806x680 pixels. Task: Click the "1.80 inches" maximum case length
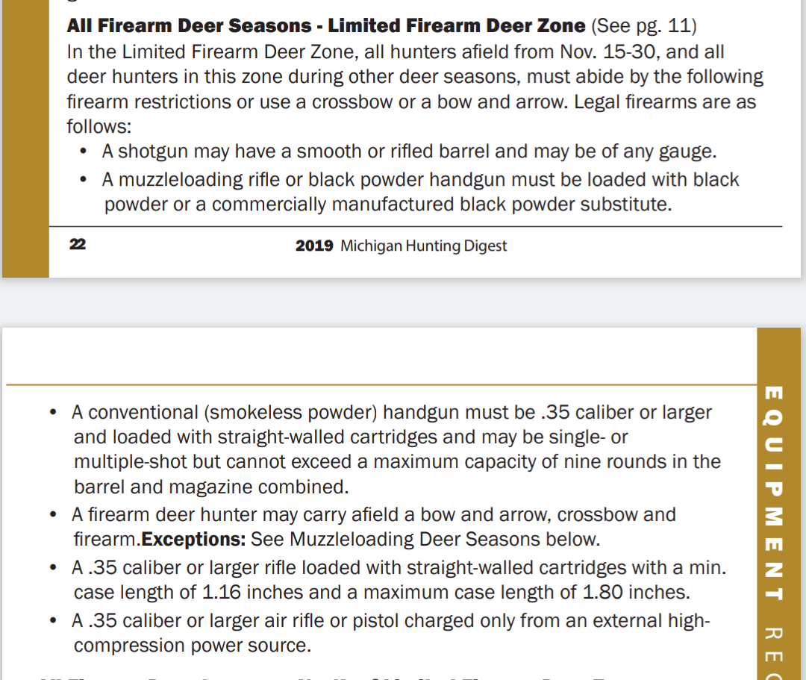tap(634, 593)
